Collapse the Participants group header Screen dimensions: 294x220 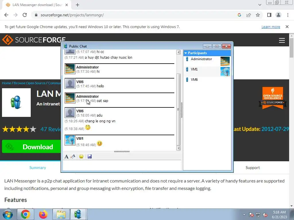click(x=207, y=53)
